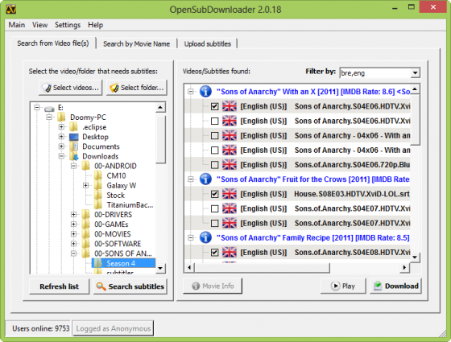Click the results scroll-right arrow
Image resolution: width=451 pixels, height=342 pixels.
click(x=404, y=267)
